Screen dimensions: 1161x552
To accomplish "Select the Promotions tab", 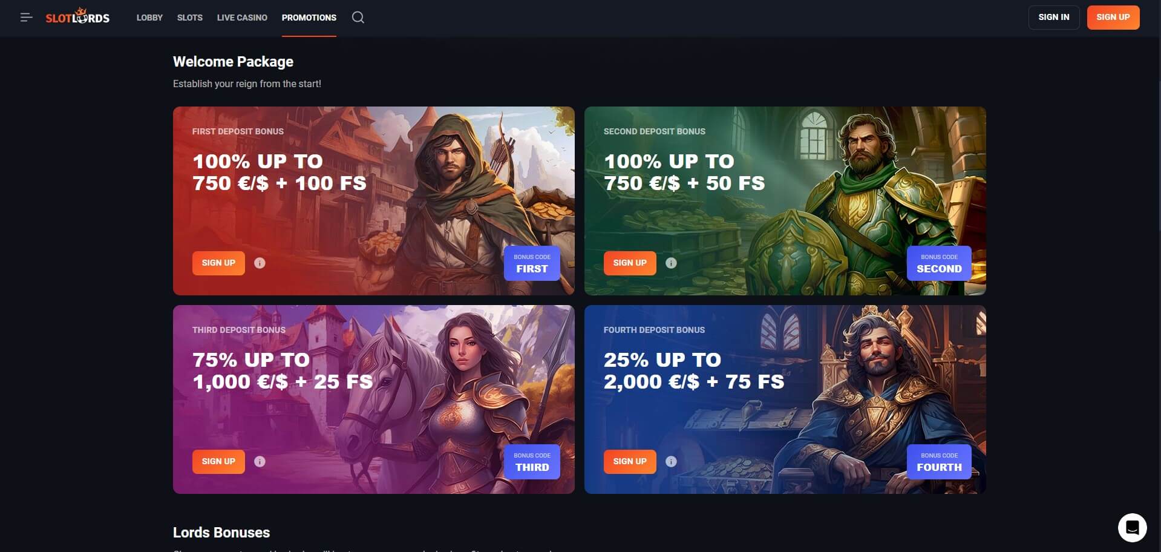I will pos(309,18).
